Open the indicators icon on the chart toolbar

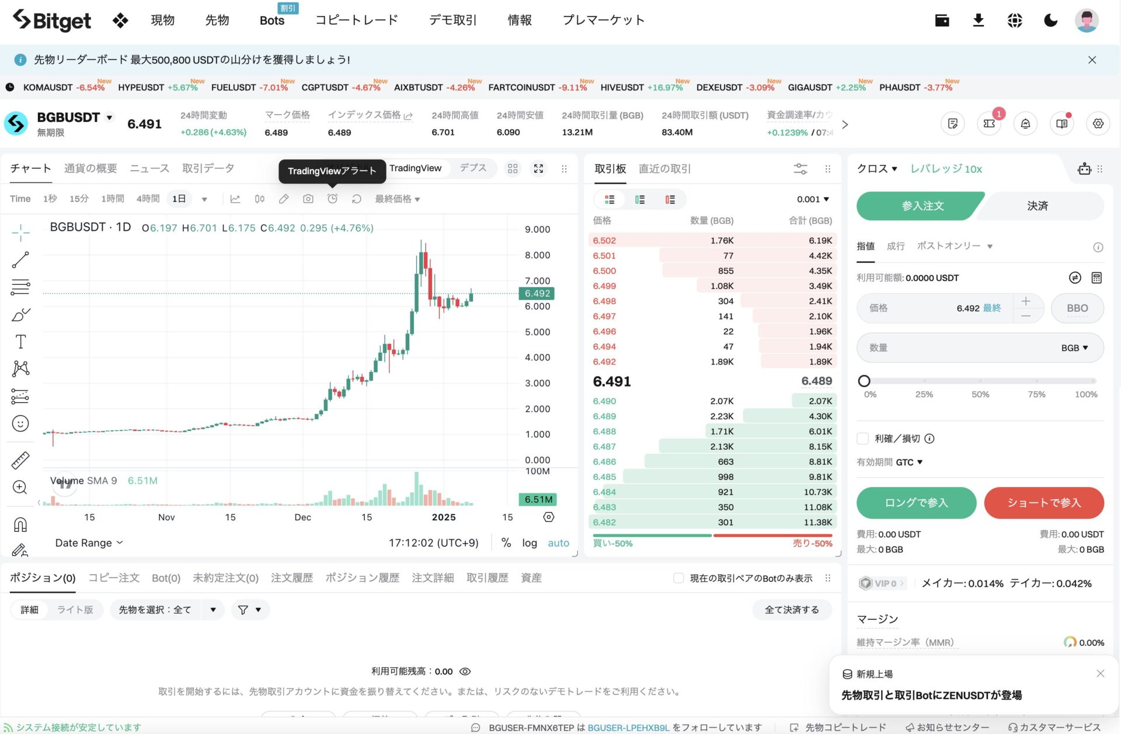pos(235,199)
